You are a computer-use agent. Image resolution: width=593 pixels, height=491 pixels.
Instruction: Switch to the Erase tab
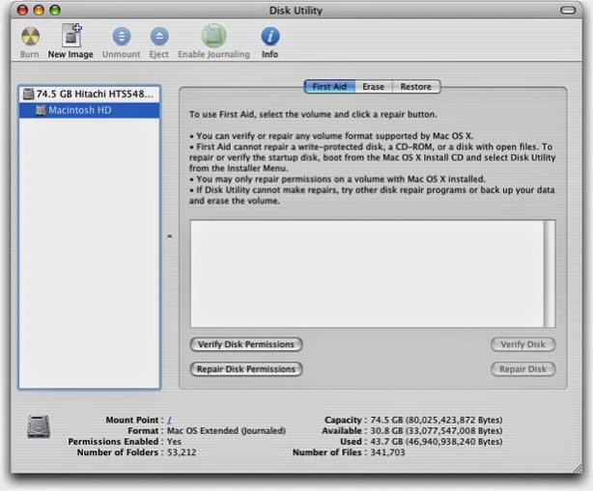[x=373, y=87]
